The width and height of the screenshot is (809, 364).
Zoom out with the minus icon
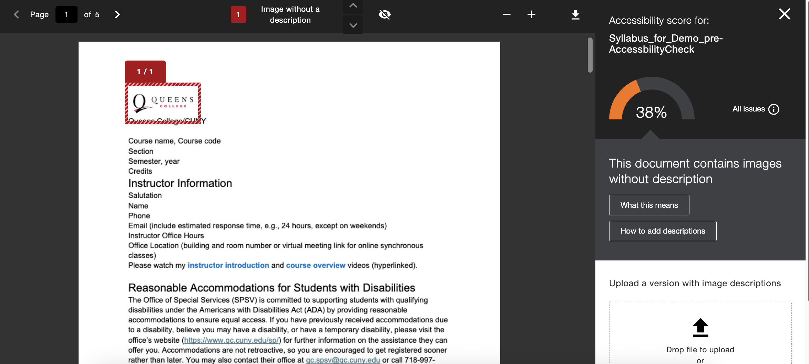point(506,14)
